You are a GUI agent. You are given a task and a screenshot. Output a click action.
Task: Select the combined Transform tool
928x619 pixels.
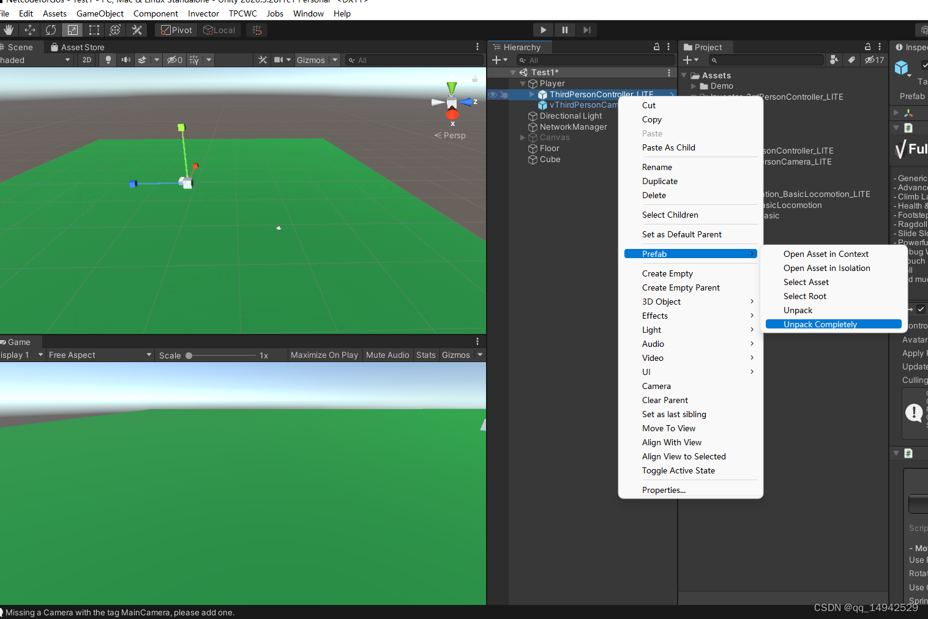(x=115, y=30)
